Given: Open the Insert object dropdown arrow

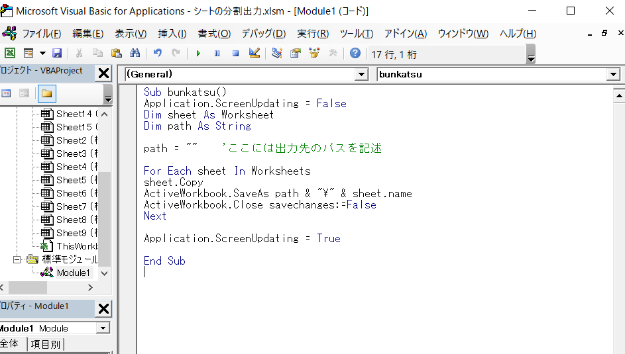Looking at the screenshot, I should pyautogui.click(x=42, y=53).
